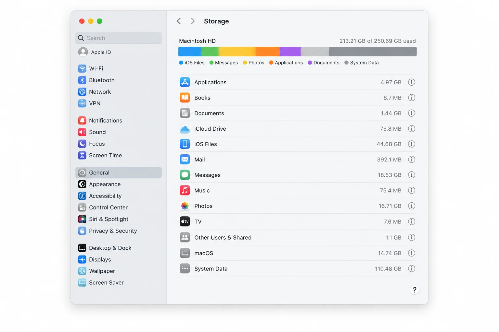Select Notifications in the sidebar
This screenshot has width=499, height=332.
coord(119,121)
